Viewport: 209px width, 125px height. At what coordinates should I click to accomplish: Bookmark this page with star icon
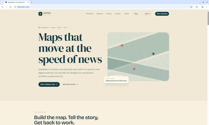191,7
